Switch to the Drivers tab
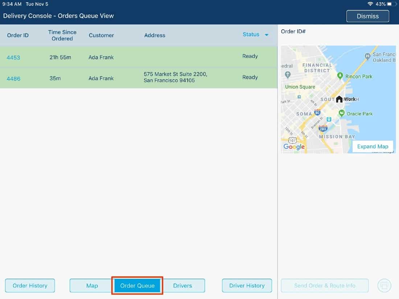This screenshot has width=399, height=299. click(x=182, y=286)
